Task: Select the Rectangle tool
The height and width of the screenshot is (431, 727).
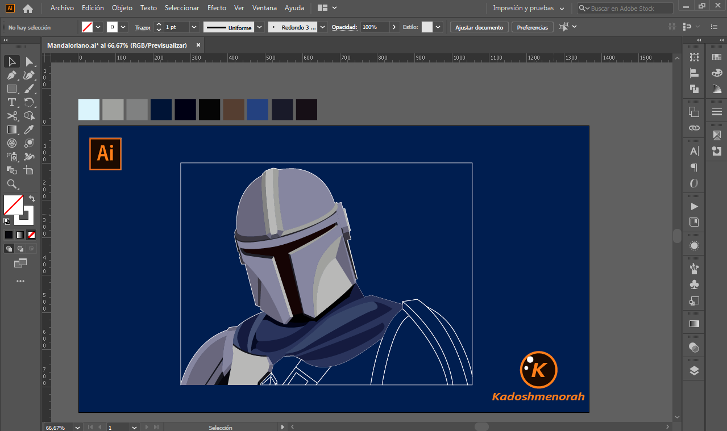Action: tap(11, 89)
